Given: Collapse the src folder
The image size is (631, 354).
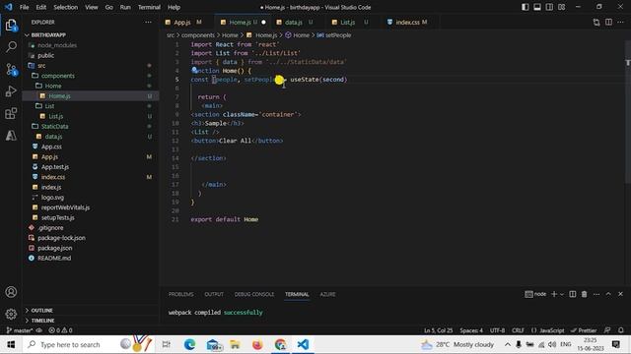Looking at the screenshot, I should point(41,66).
